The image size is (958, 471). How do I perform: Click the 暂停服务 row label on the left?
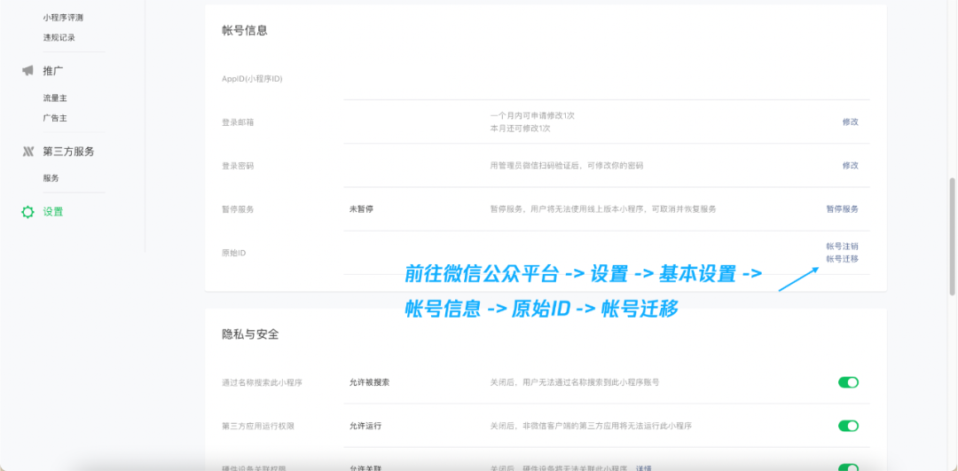(238, 209)
